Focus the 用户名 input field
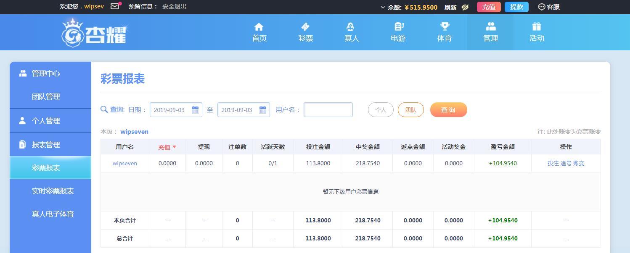This screenshot has width=630, height=253. (x=328, y=110)
